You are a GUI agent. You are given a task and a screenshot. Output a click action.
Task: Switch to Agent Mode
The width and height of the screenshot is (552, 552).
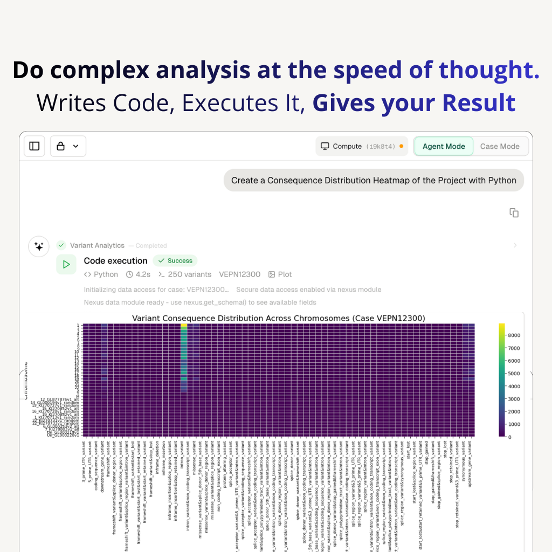click(443, 146)
